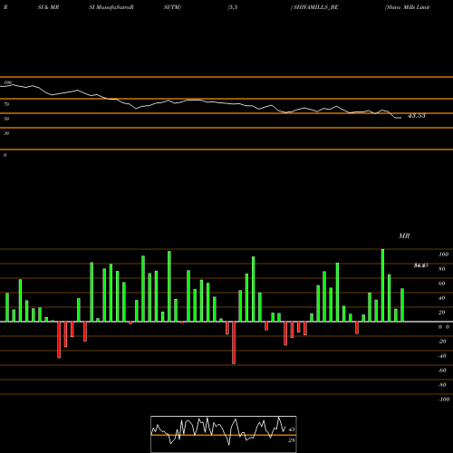453x453 pixels.
Task: Click the value 45 in mini chart
Action: click(x=292, y=429)
